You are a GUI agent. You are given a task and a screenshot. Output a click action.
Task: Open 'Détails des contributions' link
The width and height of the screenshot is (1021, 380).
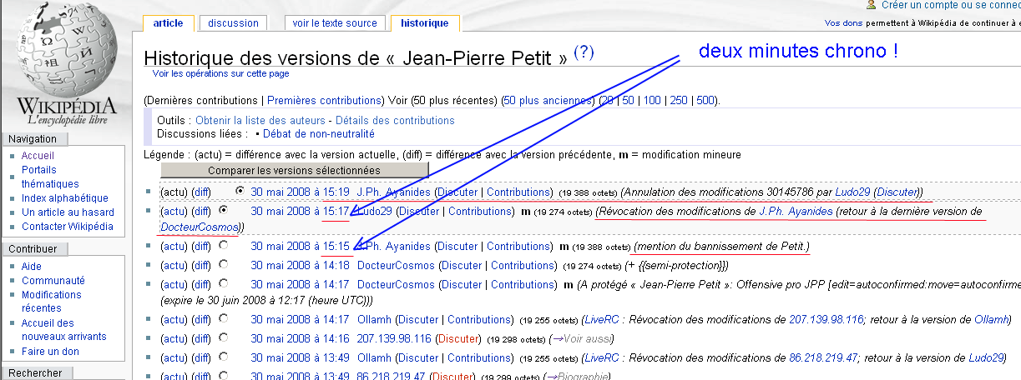[x=394, y=121]
